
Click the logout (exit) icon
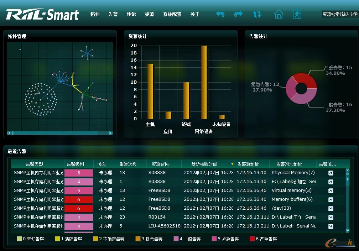coord(297,14)
